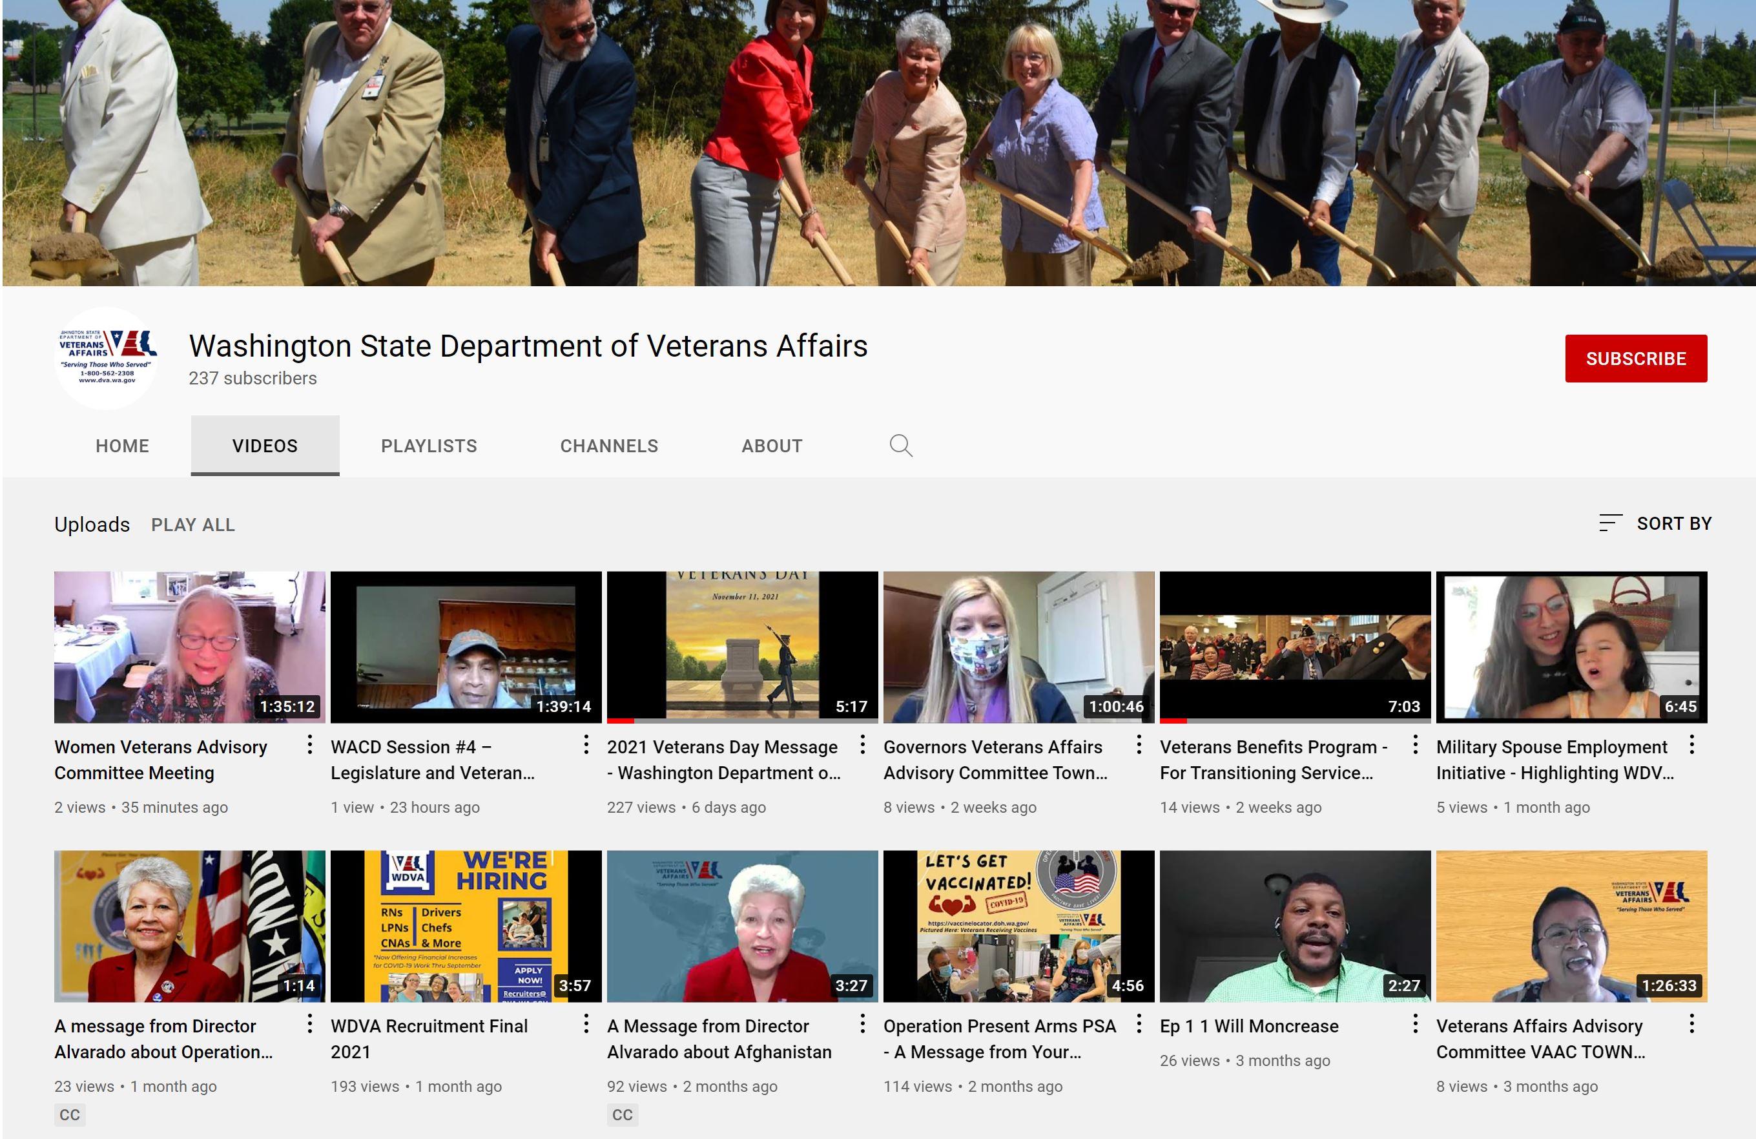This screenshot has width=1756, height=1139.
Task: Open options menu for Military Spouse Employment video
Action: click(x=1692, y=745)
